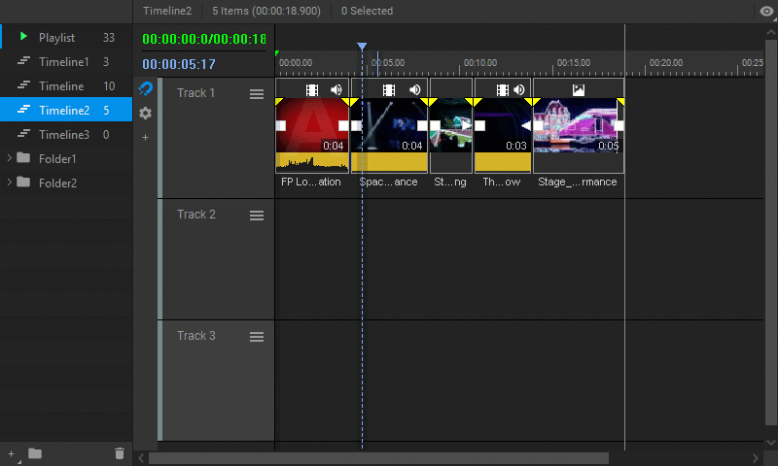The width and height of the screenshot is (778, 466).
Task: Open timeline settings gear icon
Action: coord(145,113)
